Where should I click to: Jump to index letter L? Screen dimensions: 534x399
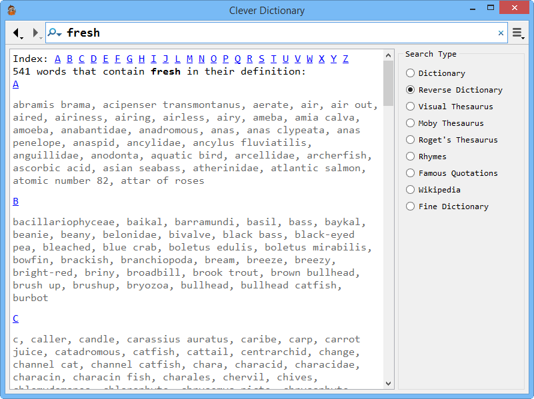(x=177, y=59)
